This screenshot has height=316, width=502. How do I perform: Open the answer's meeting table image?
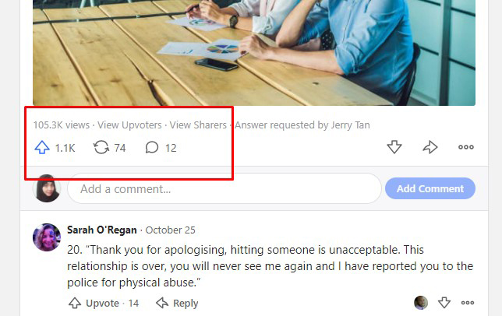(x=254, y=53)
